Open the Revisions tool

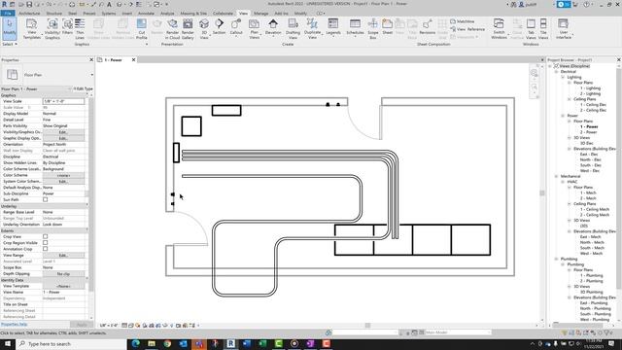(x=428, y=27)
